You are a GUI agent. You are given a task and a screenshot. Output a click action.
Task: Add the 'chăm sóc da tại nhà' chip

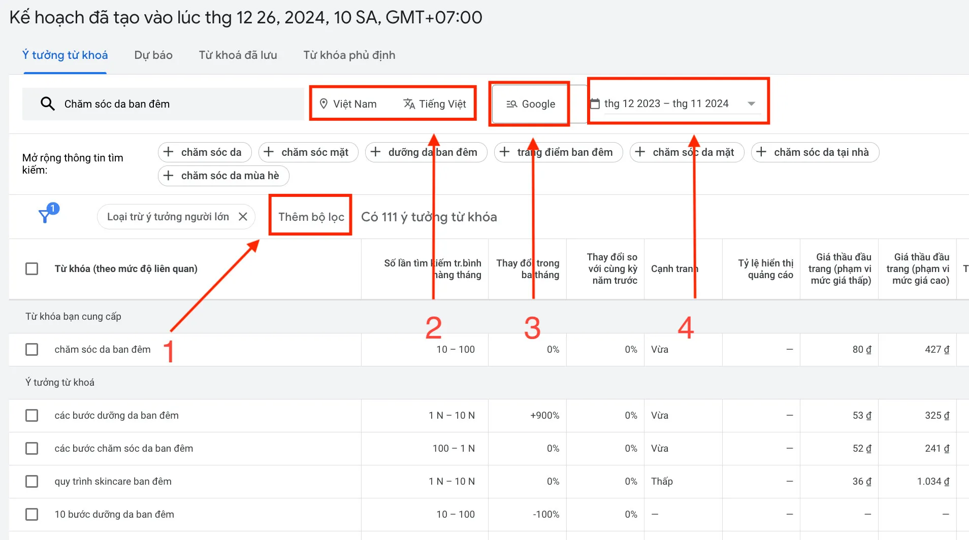pyautogui.click(x=815, y=152)
